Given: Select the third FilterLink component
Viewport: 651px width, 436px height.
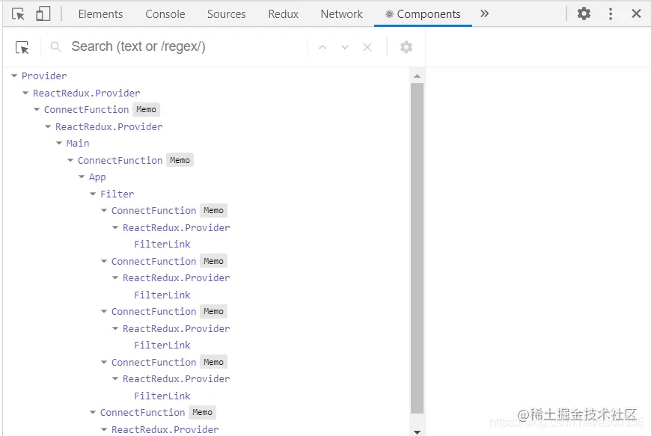Looking at the screenshot, I should [162, 346].
